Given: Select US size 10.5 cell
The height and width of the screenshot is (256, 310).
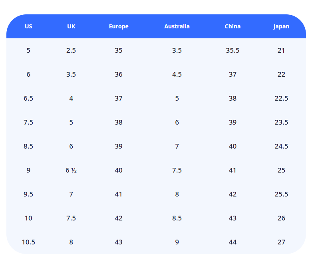Looking at the screenshot, I should (x=28, y=242).
